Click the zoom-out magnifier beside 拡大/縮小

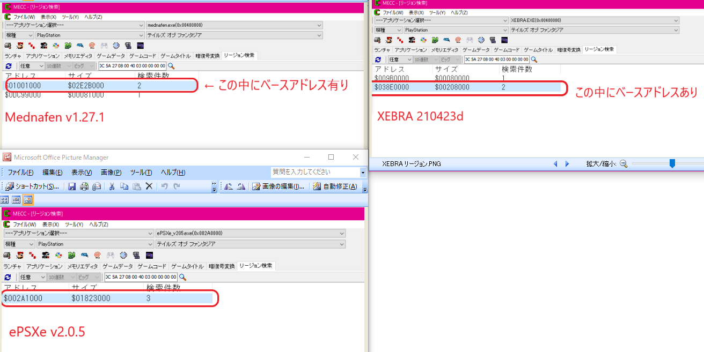pos(624,164)
